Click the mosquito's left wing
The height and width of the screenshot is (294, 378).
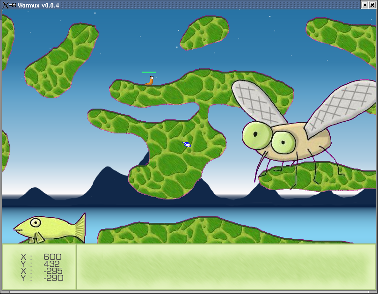[259, 103]
